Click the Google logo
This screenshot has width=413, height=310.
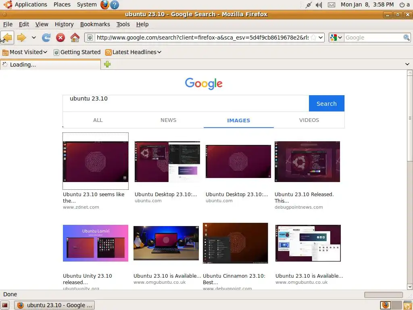tap(204, 84)
